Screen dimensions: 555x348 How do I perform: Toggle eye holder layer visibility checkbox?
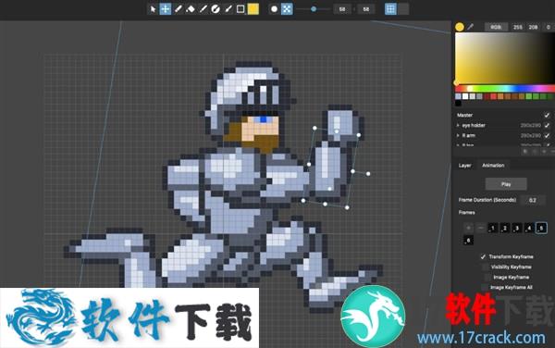tap(548, 125)
